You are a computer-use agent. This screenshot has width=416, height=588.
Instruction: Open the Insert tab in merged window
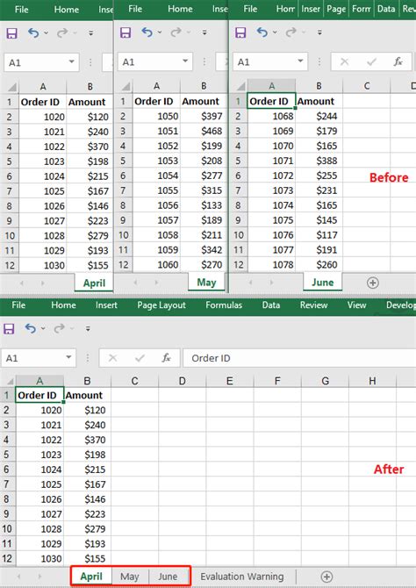[x=106, y=305]
